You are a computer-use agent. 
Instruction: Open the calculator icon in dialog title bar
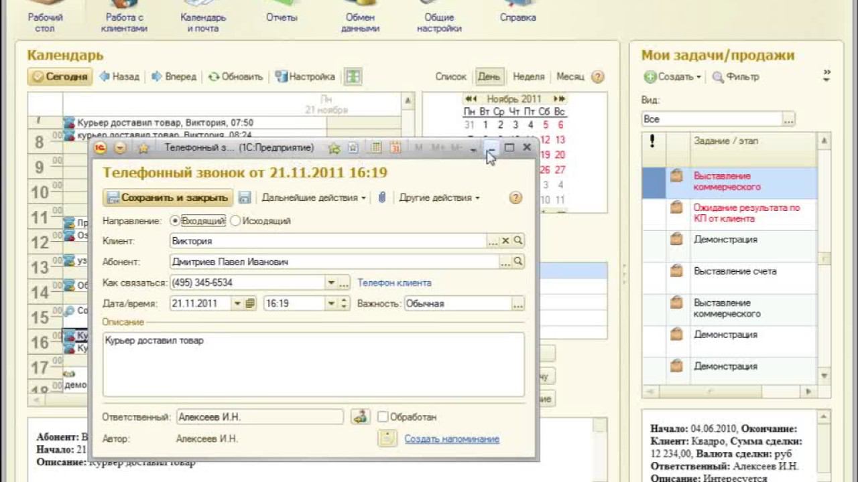coord(377,148)
